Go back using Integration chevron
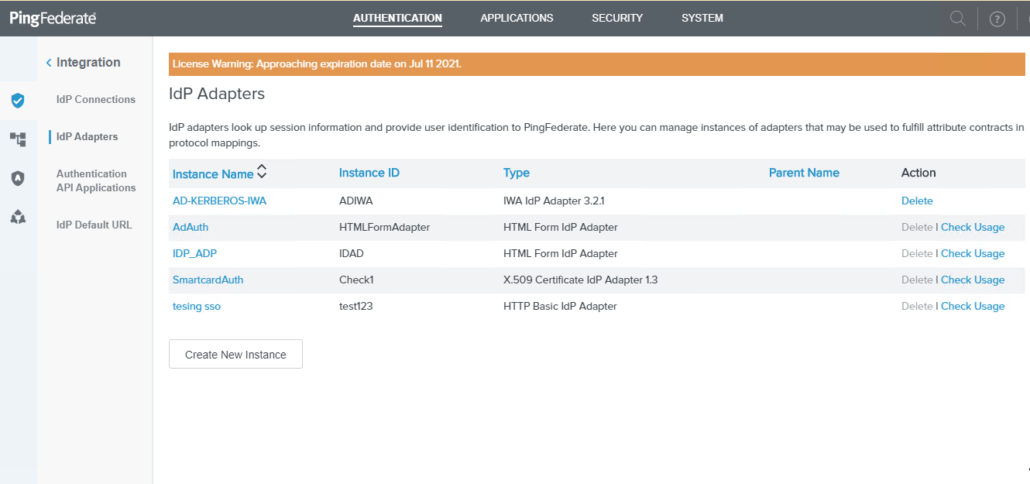This screenshot has width=1030, height=484. coord(49,63)
